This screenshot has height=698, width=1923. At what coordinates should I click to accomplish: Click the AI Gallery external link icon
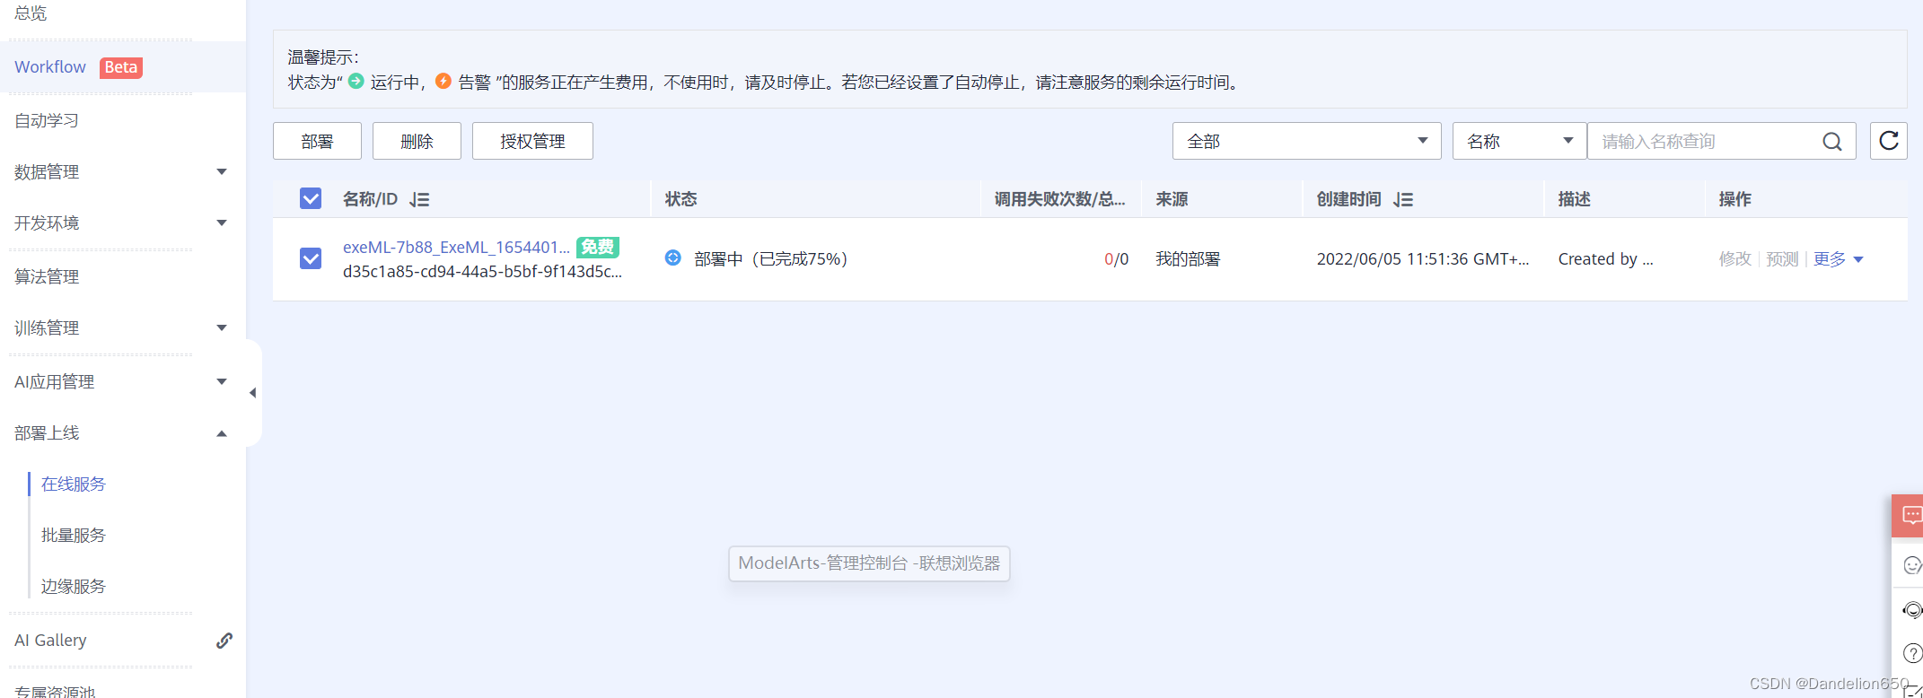[x=224, y=641]
